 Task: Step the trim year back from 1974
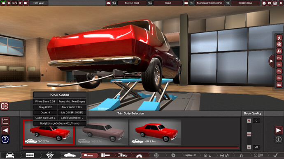click(9, 3)
